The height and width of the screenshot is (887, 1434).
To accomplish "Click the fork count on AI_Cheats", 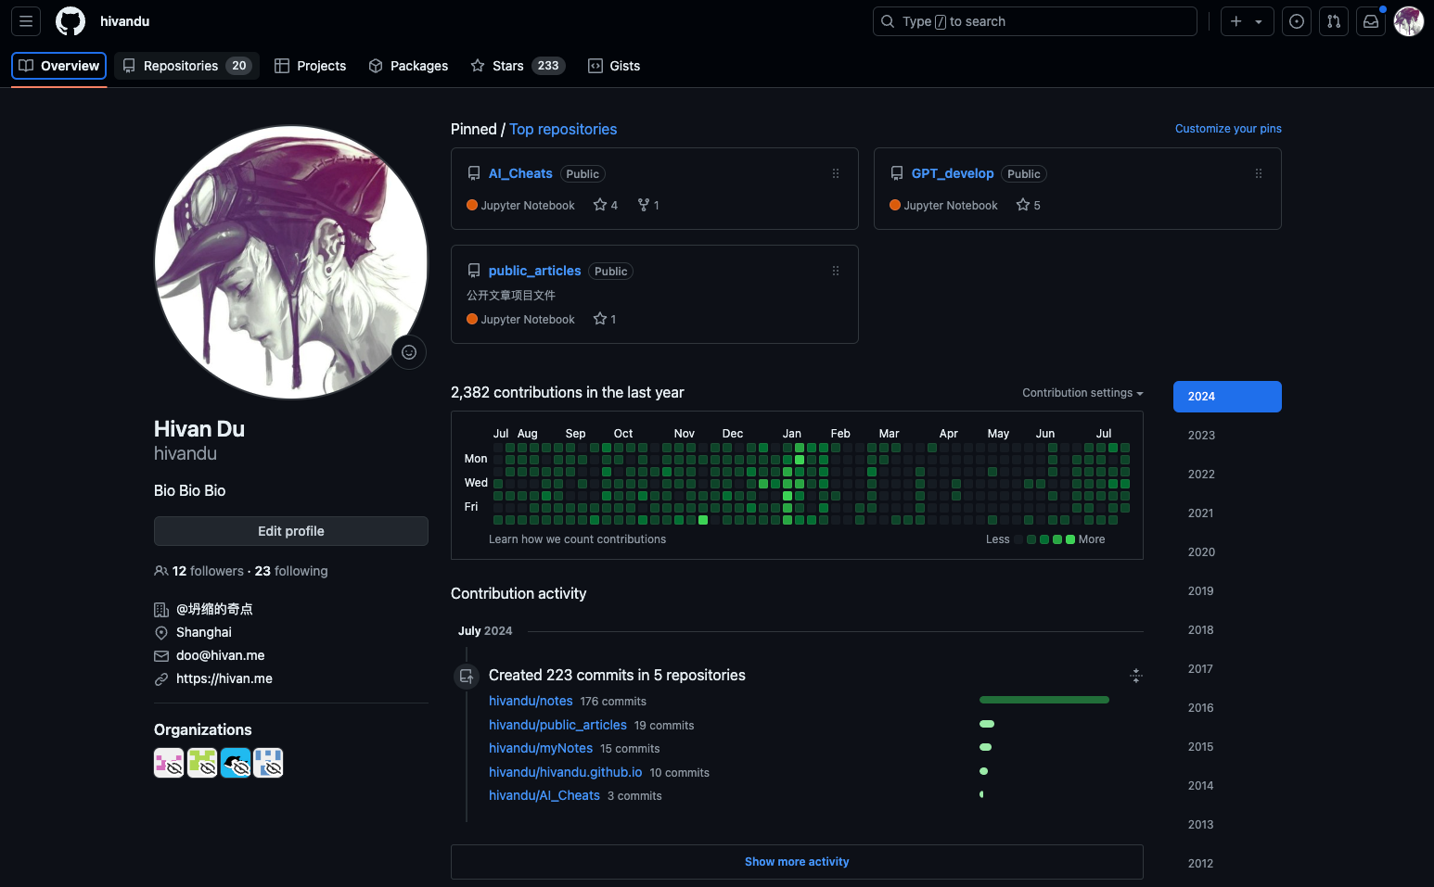I will (x=648, y=205).
